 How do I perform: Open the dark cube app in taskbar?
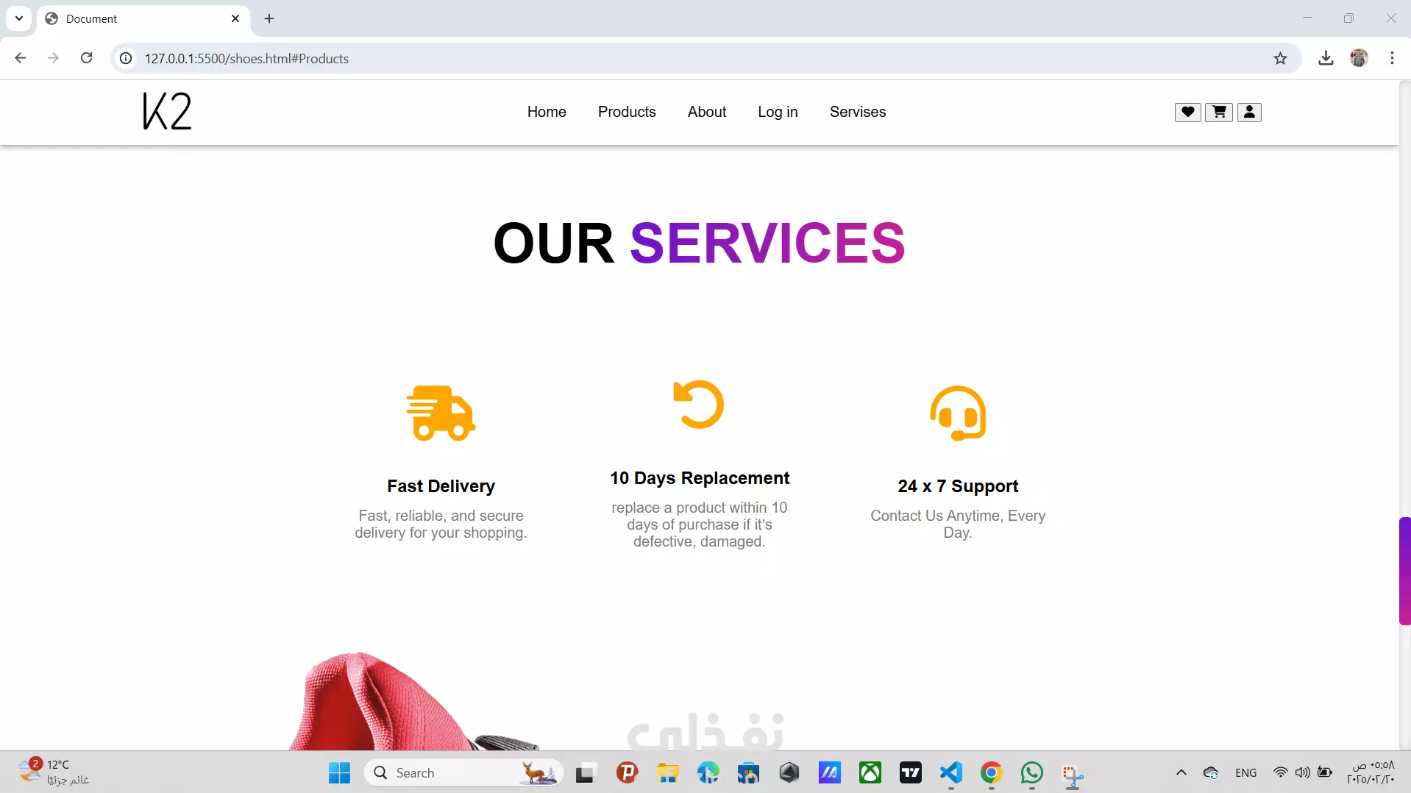pos(789,772)
